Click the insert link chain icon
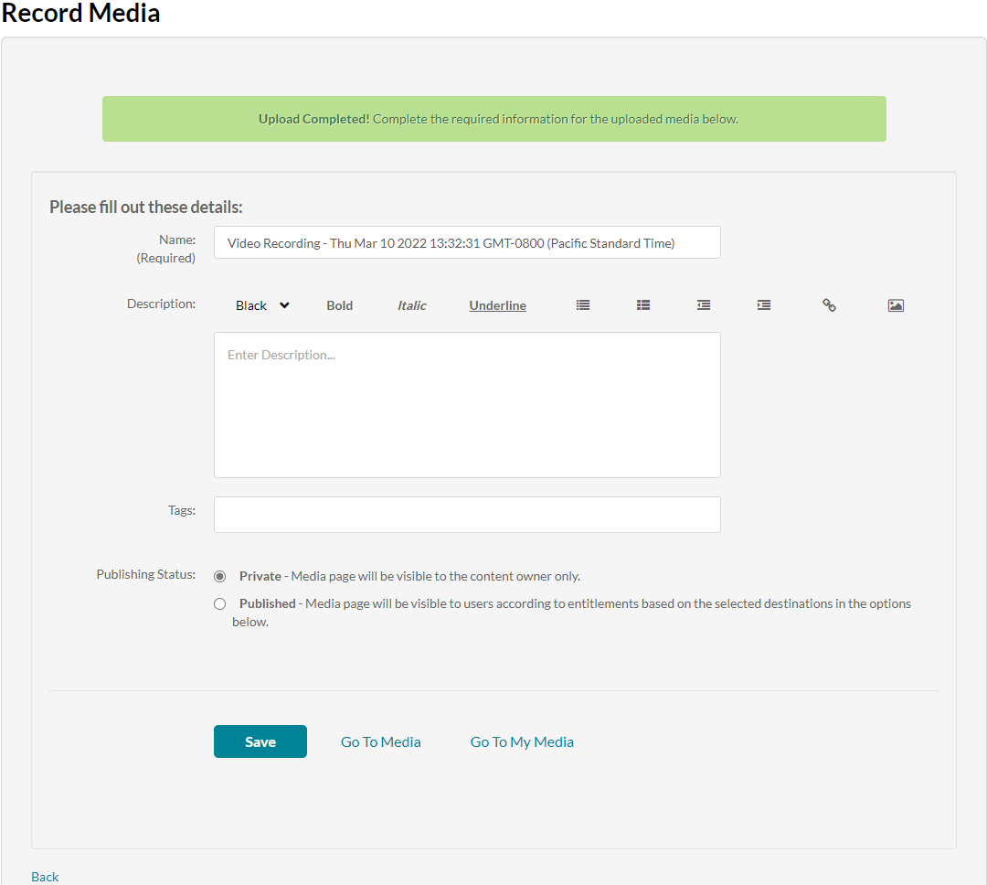This screenshot has width=987, height=885. coord(829,305)
